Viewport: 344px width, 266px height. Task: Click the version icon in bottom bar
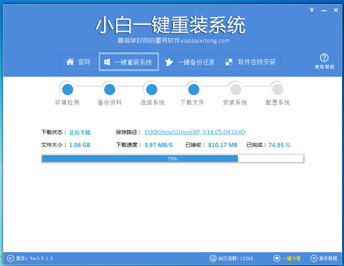10,258
